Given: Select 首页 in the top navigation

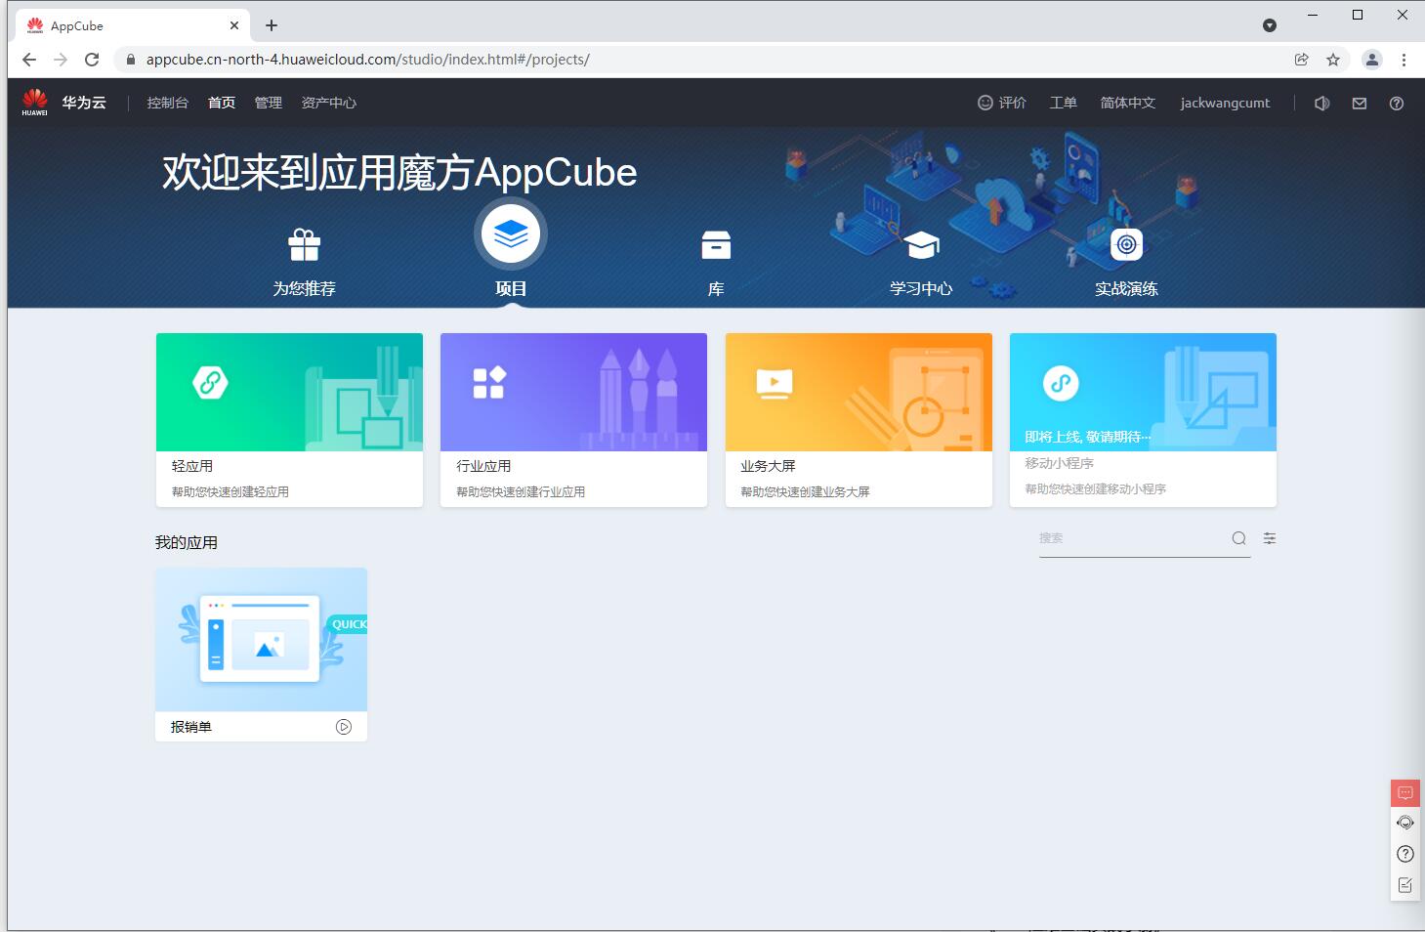Looking at the screenshot, I should [222, 103].
